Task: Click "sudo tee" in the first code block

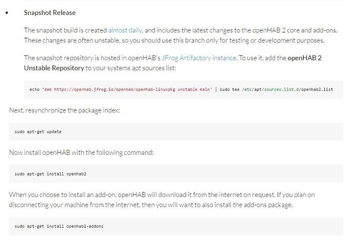Action: [x=230, y=89]
